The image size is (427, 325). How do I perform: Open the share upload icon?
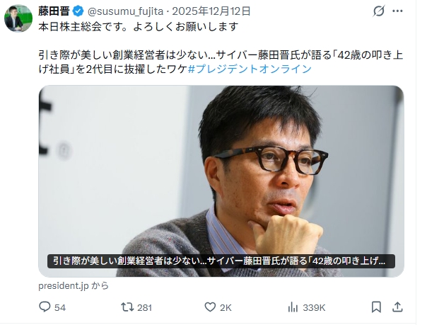pos(397,307)
